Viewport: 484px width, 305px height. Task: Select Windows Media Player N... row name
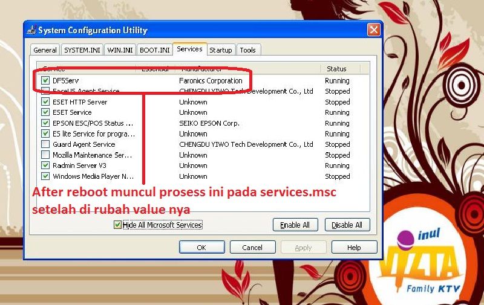pos(93,176)
